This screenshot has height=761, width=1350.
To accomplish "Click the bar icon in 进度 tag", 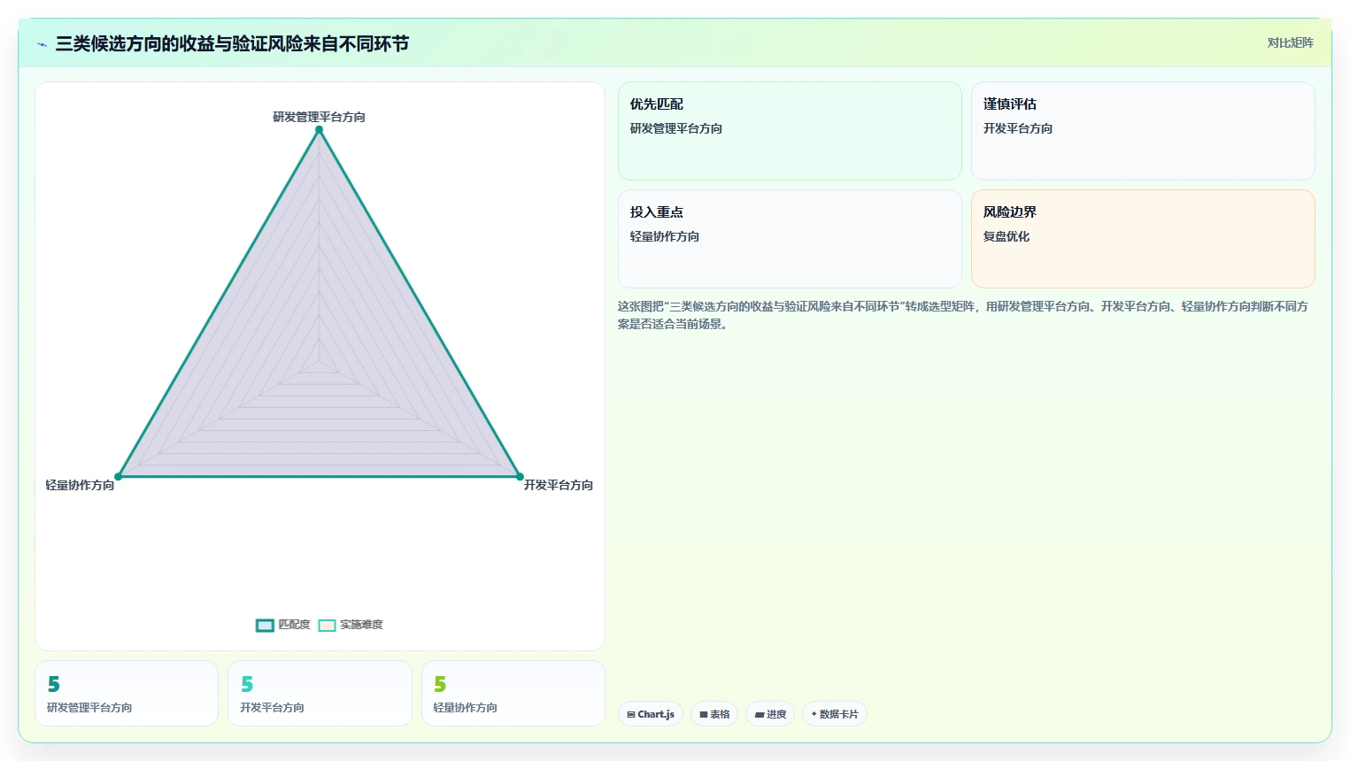I will click(x=760, y=714).
